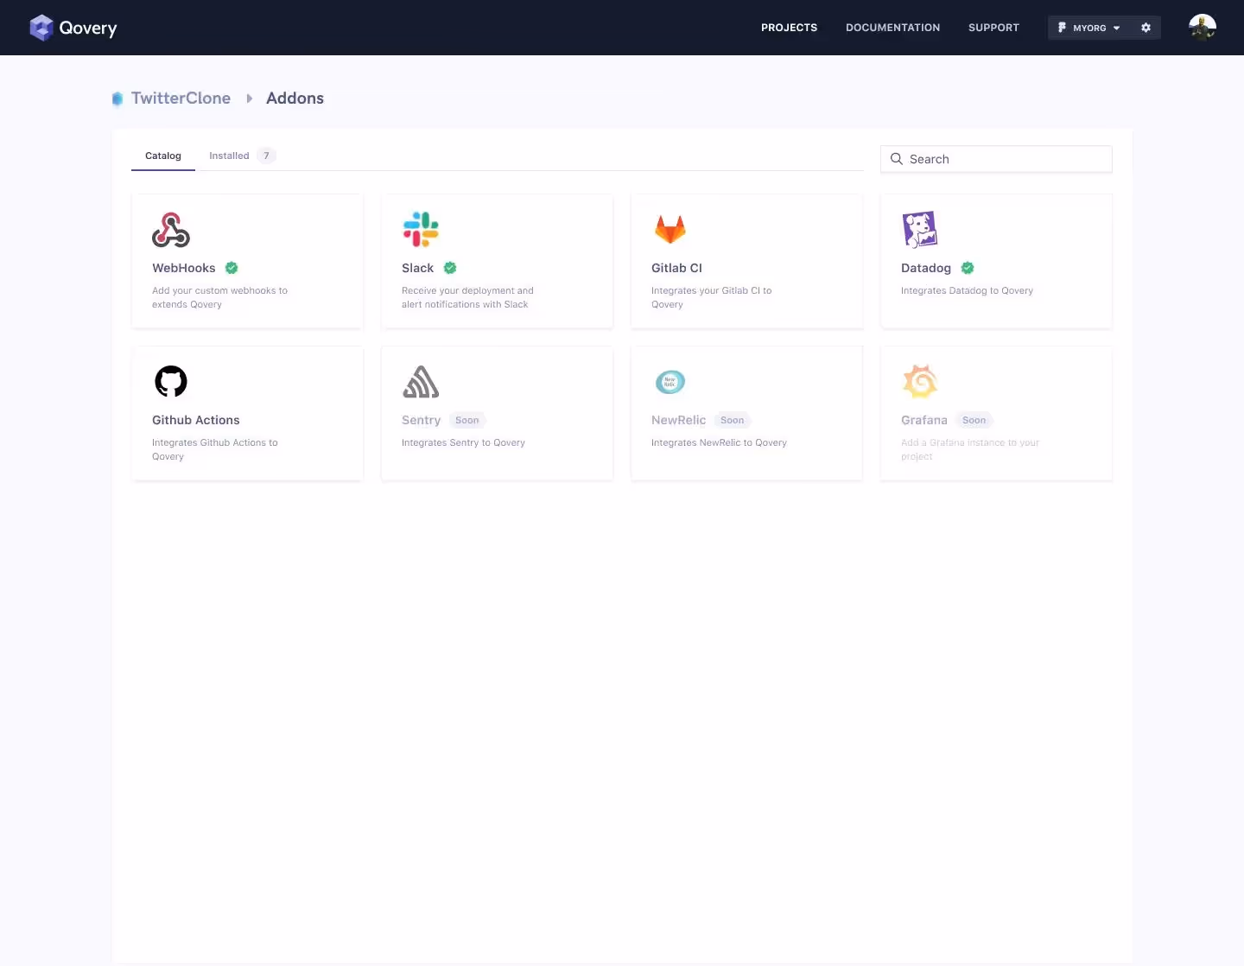Open the DOCUMENTATION menu item
This screenshot has height=966, width=1244.
click(892, 28)
